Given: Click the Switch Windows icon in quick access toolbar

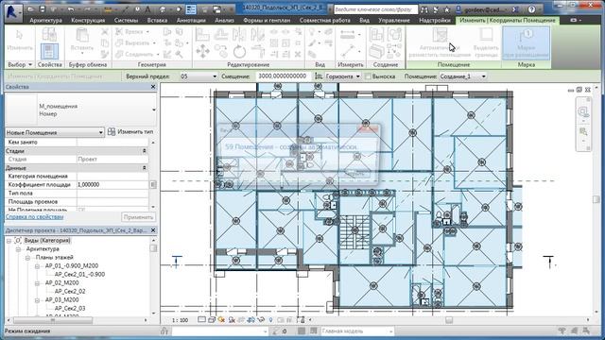Looking at the screenshot, I should pos(217,9).
